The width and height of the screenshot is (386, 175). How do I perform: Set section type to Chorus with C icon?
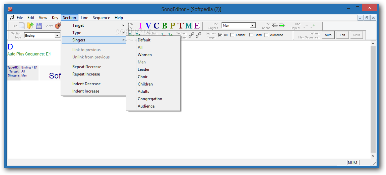click(156, 25)
